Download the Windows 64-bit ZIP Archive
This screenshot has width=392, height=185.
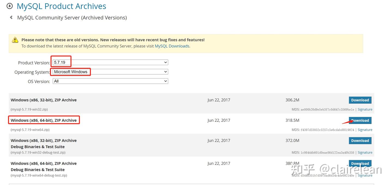[360, 120]
